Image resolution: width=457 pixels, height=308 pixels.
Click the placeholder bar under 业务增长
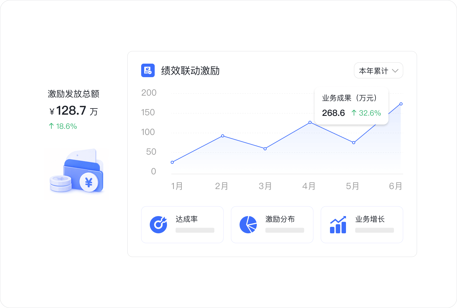click(x=375, y=230)
